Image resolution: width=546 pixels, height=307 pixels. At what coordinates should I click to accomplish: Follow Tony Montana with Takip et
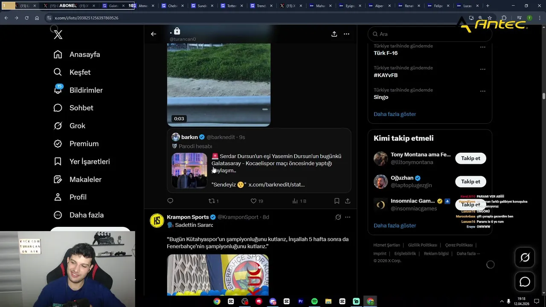[x=470, y=158]
